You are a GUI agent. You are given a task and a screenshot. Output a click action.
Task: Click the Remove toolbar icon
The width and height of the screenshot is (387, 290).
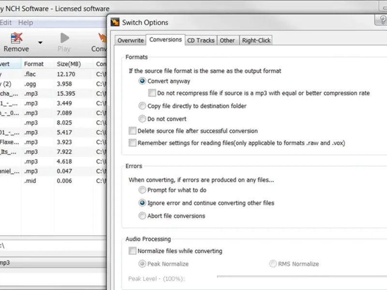click(x=16, y=38)
